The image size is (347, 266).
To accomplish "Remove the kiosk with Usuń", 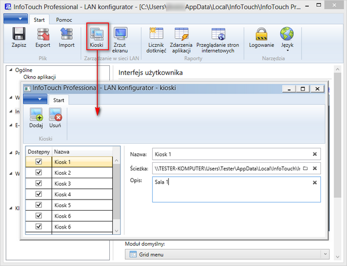I will pos(55,118).
